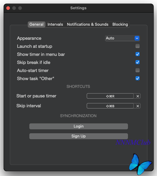Click the zoom window button
This screenshot has width=157, height=176.
20,8
